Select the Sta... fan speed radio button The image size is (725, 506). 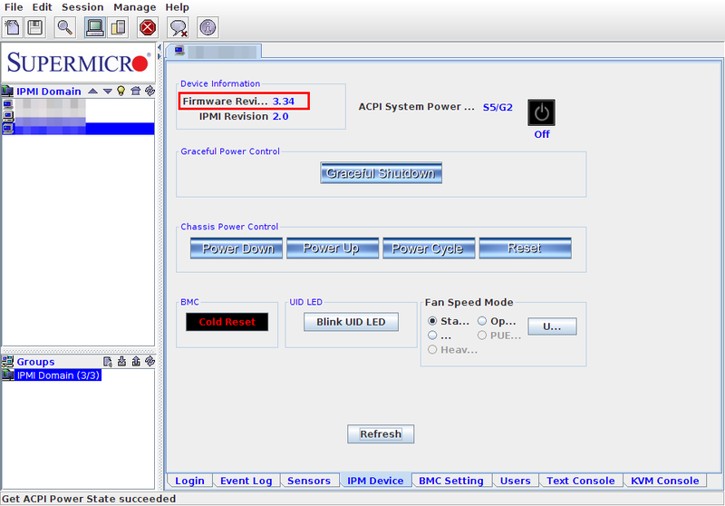(x=432, y=321)
